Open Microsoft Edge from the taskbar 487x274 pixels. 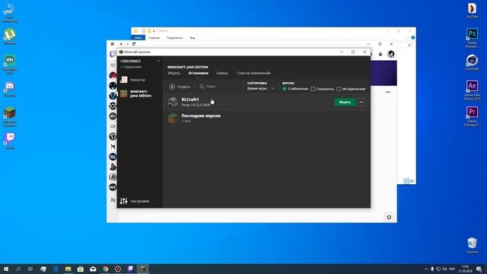click(56, 269)
